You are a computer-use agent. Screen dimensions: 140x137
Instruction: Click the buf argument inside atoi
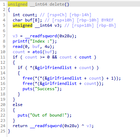(x=48, y=52)
